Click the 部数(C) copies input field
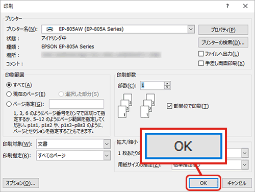This screenshot has width=255, height=192. (152, 85)
